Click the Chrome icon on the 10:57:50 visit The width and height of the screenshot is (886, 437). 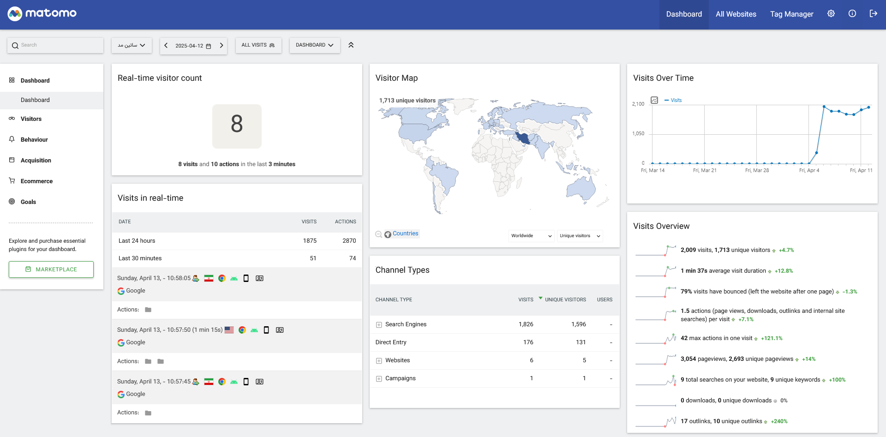pyautogui.click(x=242, y=330)
